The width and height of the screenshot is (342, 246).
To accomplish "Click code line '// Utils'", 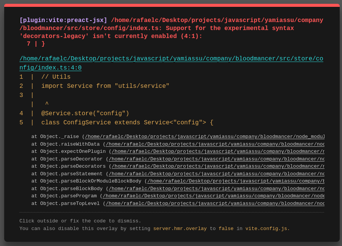I will [x=56, y=77].
